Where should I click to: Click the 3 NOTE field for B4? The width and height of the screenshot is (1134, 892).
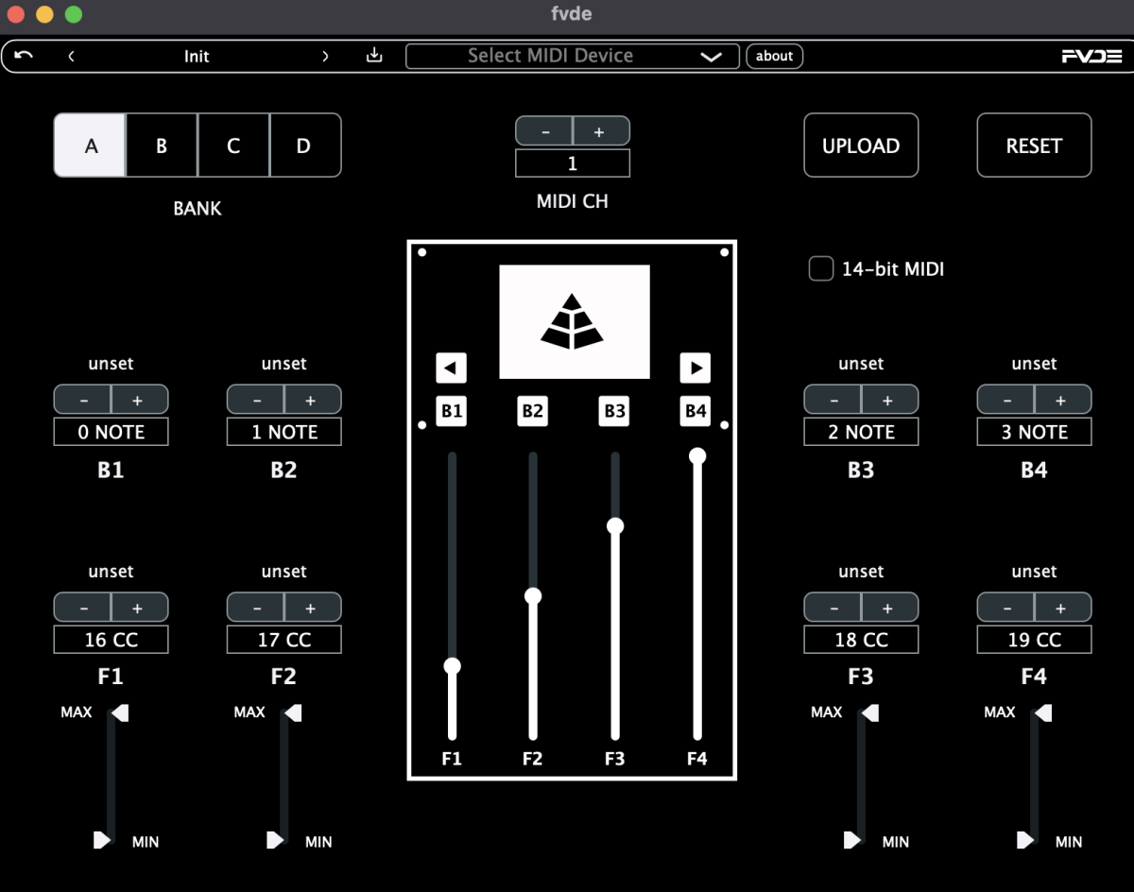coord(1034,432)
